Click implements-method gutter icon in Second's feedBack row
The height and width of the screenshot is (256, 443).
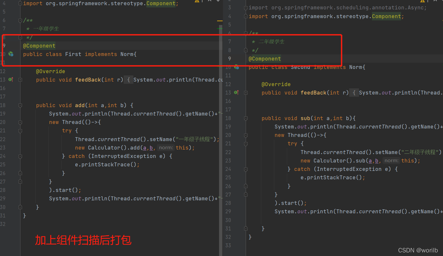click(x=236, y=93)
